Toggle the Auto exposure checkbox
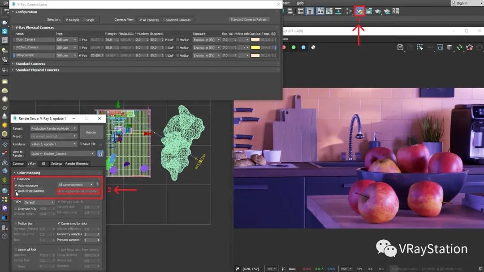Image resolution: width=484 pixels, height=272 pixels. [16, 185]
